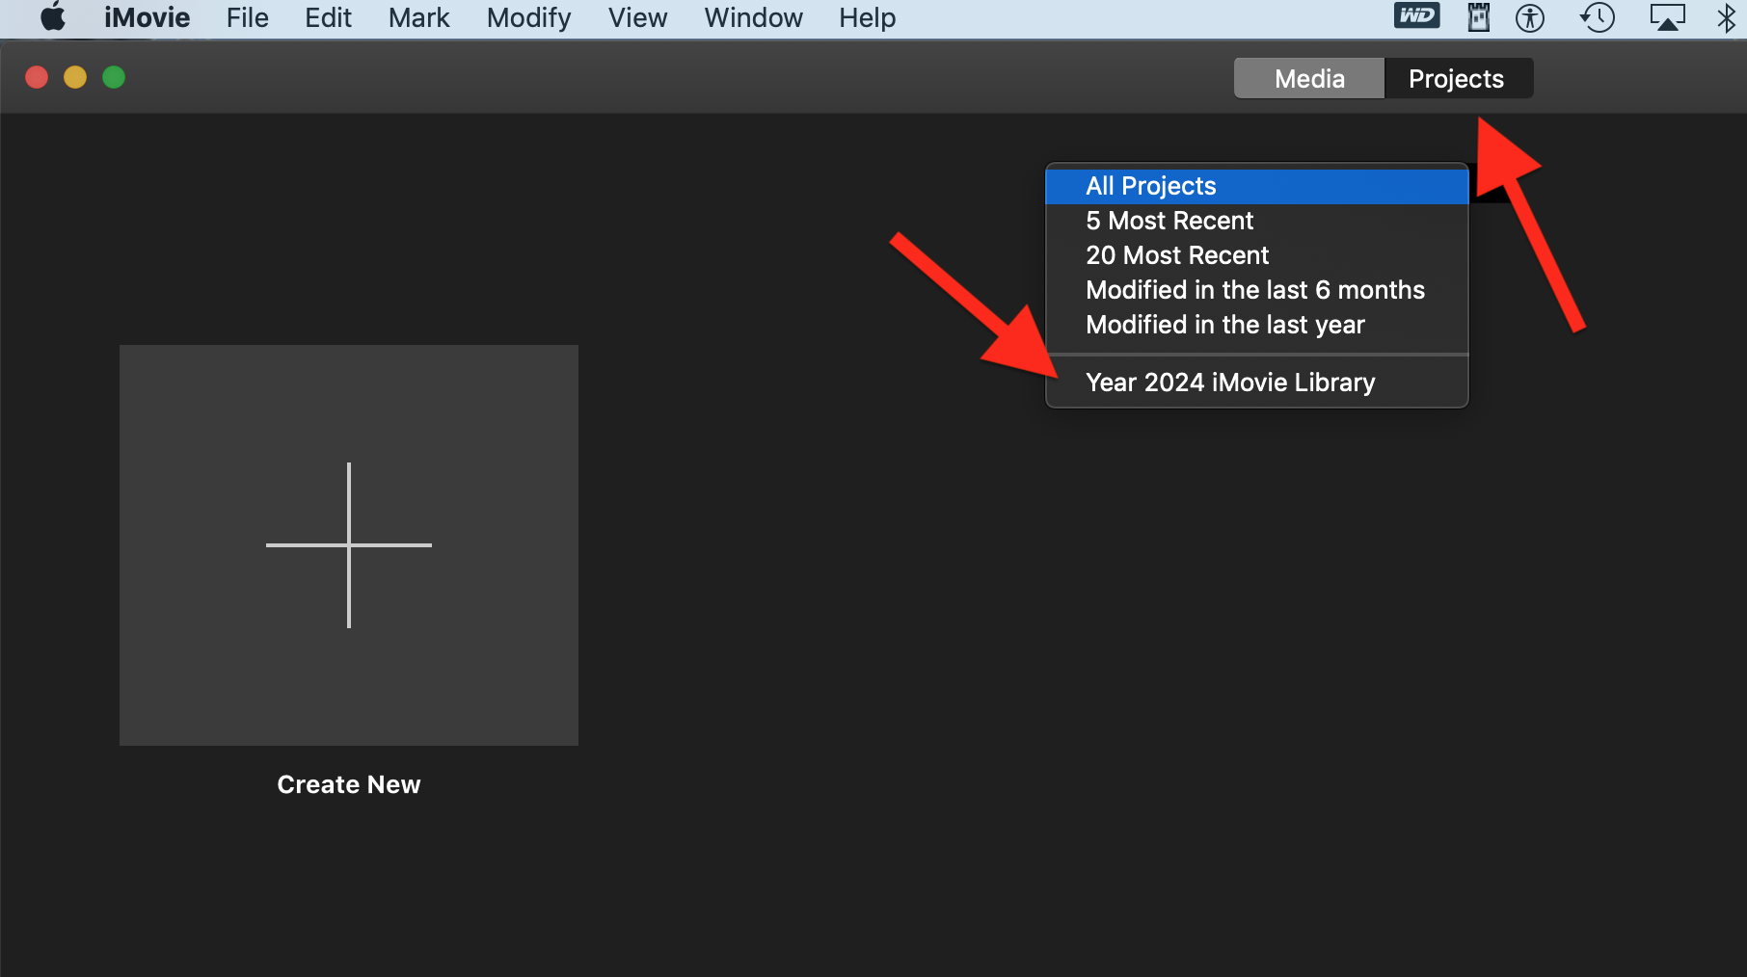Screen dimensions: 1747x977
Task: Open the Window menu
Action: [x=754, y=17]
